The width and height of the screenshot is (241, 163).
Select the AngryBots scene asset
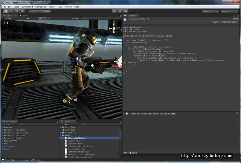69,130
